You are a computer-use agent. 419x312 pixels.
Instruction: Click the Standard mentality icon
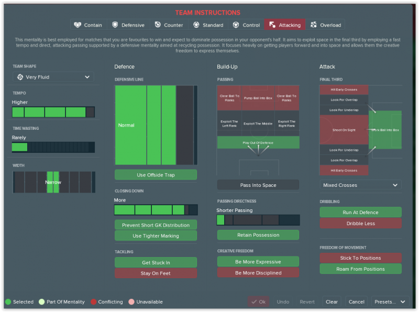coord(196,25)
